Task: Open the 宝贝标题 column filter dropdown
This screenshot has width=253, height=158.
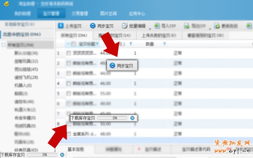Action: click(97, 44)
